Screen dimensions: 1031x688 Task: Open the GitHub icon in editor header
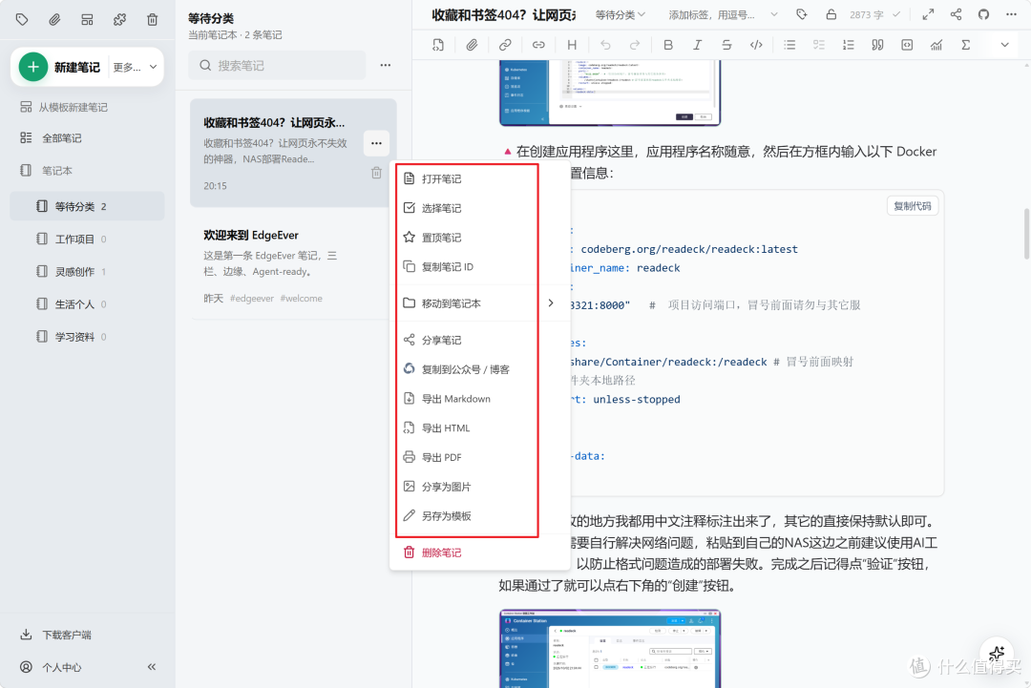pos(983,14)
